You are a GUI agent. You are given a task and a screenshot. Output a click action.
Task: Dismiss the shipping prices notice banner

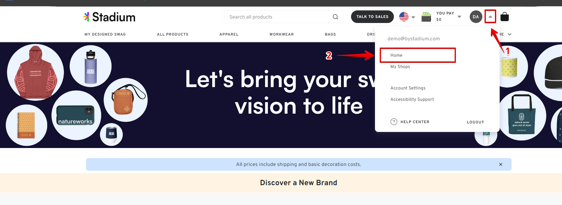(501, 164)
